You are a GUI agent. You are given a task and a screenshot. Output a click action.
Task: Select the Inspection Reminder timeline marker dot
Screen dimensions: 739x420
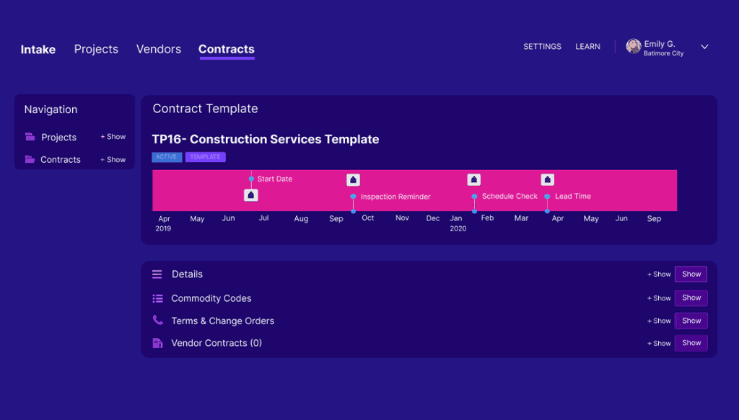pos(353,197)
